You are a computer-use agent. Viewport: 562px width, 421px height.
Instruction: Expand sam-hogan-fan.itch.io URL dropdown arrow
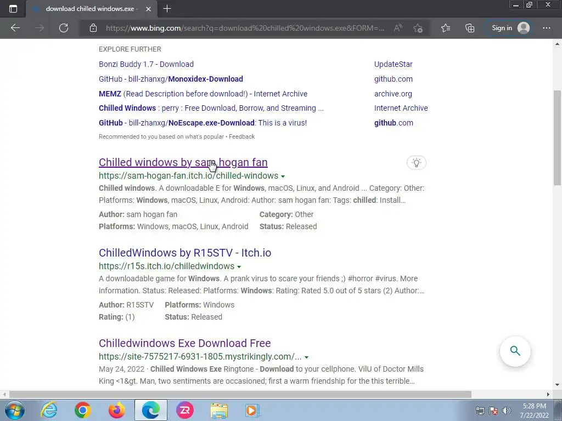coord(283,177)
